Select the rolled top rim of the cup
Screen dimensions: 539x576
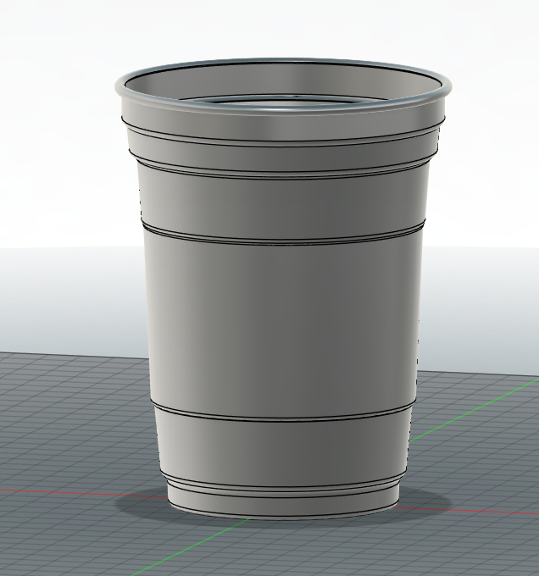pos(283,108)
